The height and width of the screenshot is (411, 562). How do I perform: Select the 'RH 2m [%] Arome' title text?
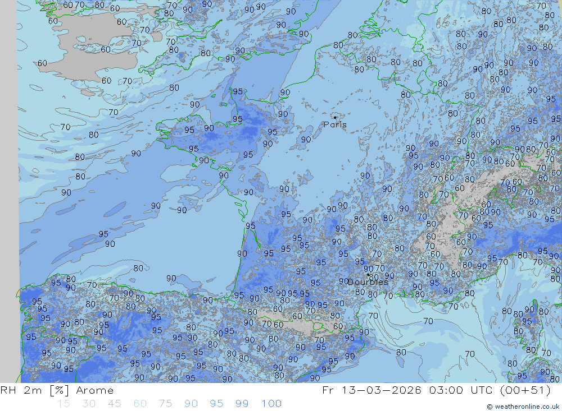click(57, 390)
